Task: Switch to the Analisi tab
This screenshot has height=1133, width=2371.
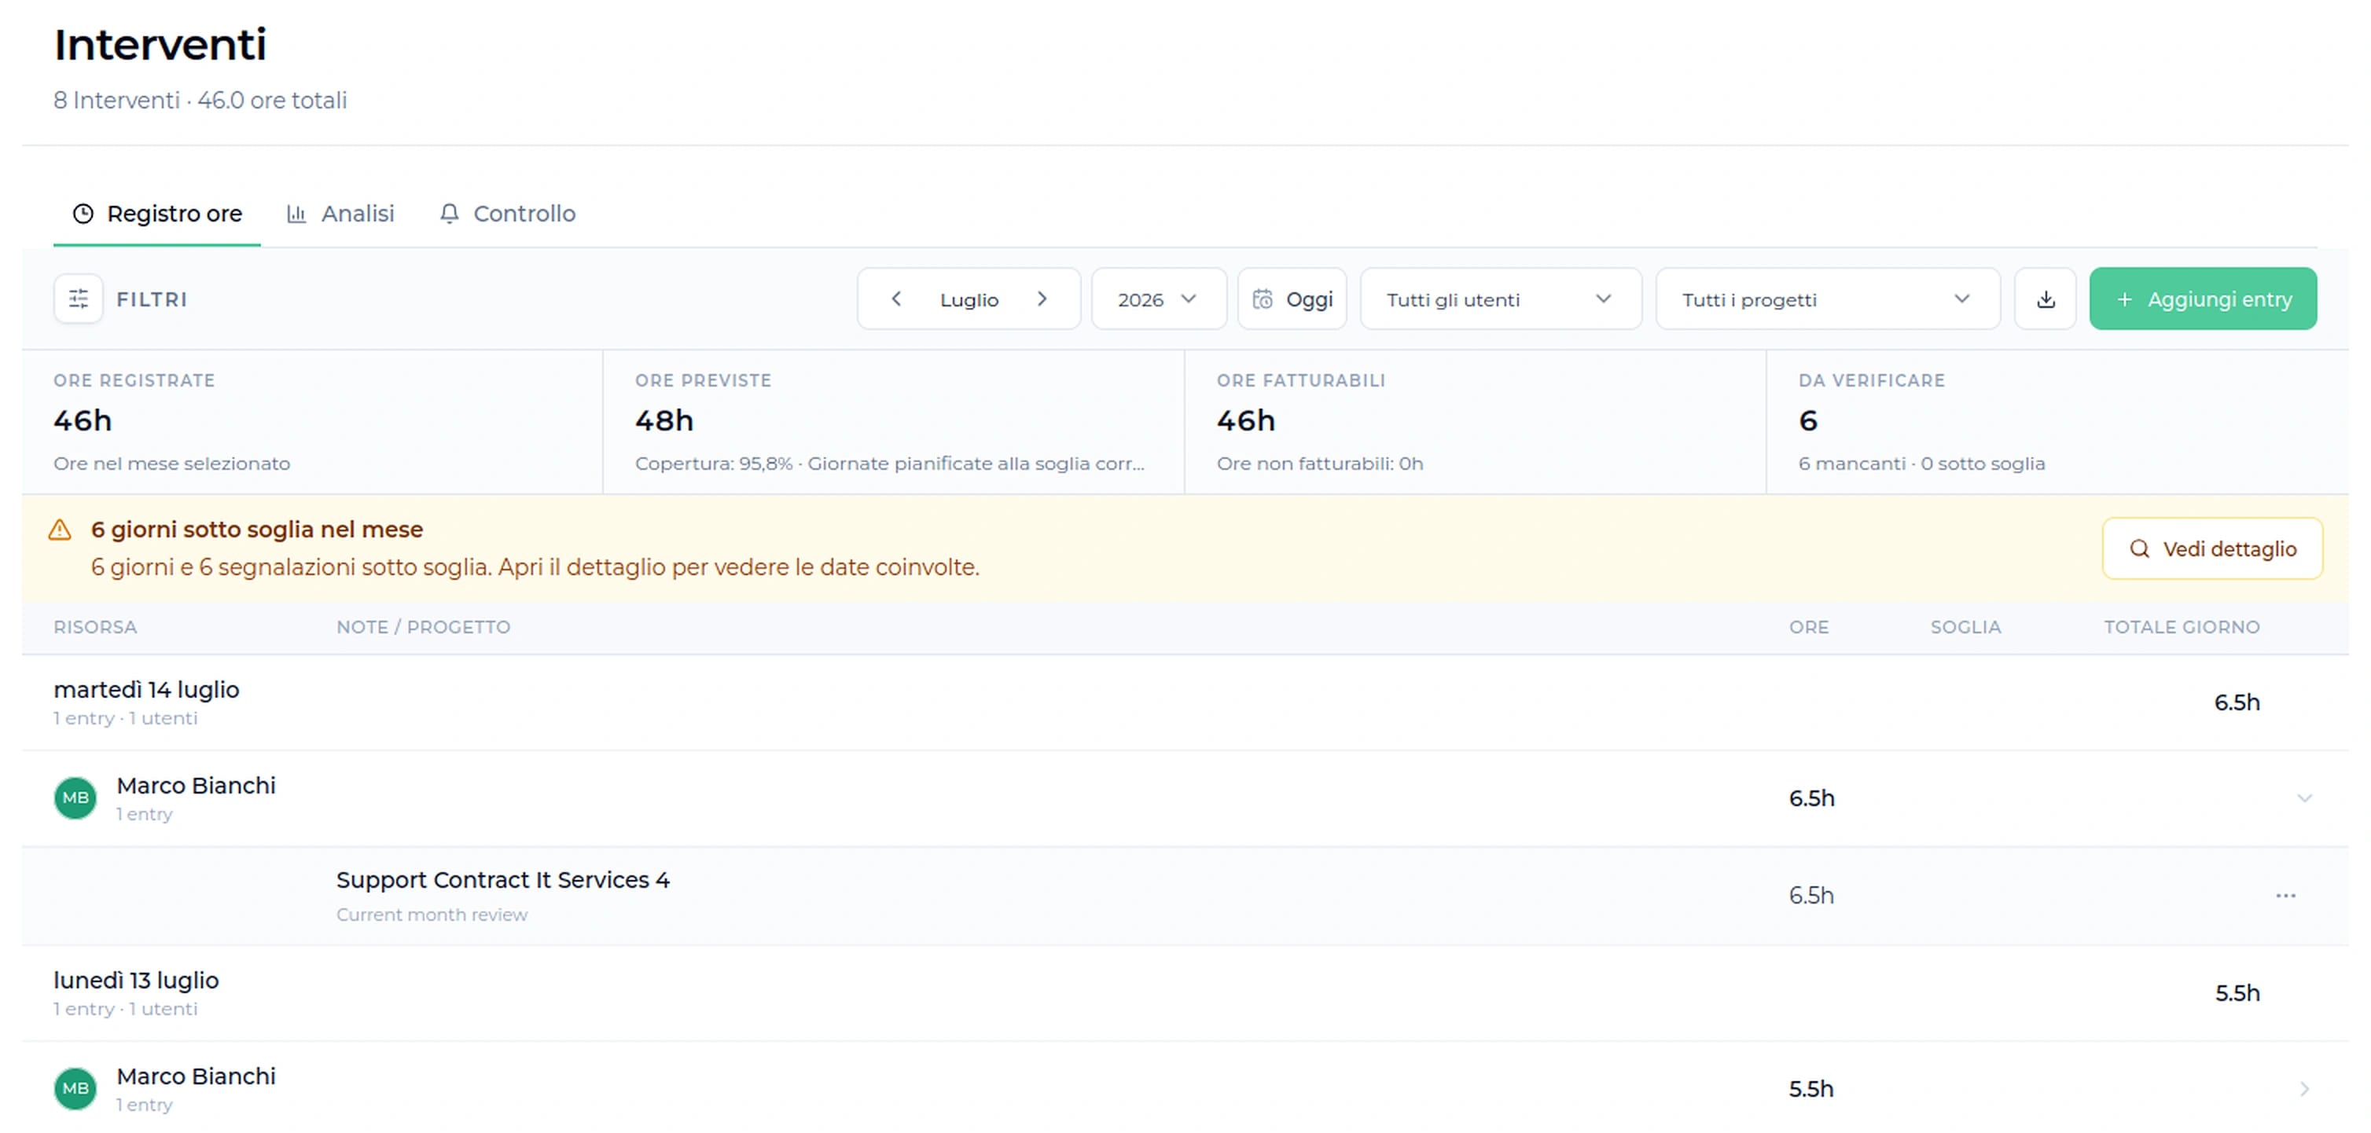Action: click(x=340, y=214)
